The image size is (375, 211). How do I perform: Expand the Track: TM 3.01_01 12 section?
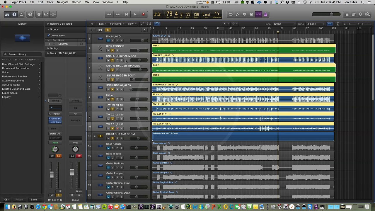pyautogui.click(x=48, y=53)
